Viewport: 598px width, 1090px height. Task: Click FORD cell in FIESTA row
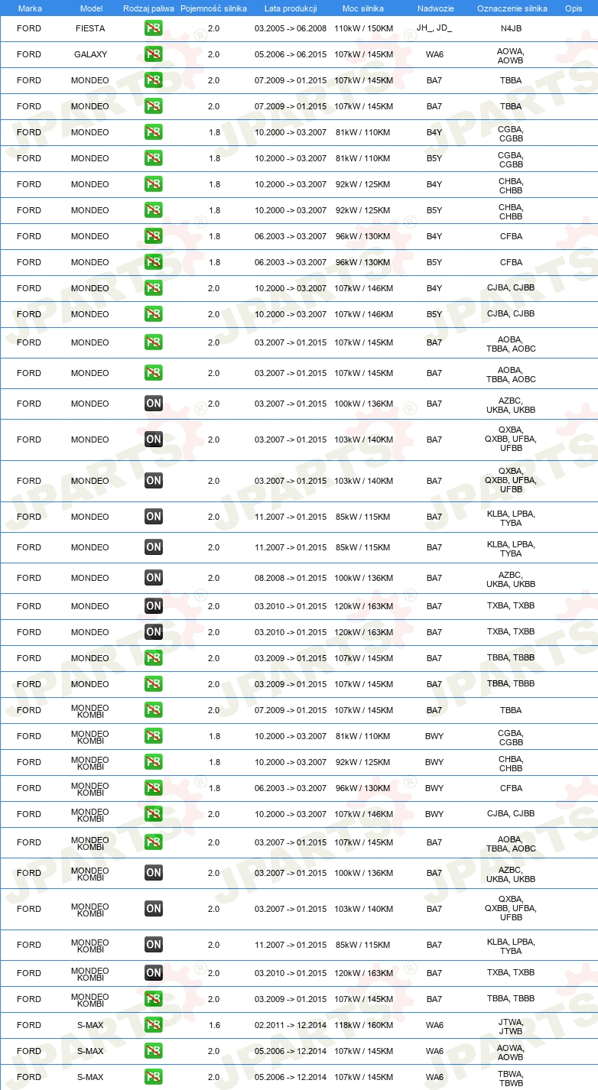pyautogui.click(x=29, y=28)
